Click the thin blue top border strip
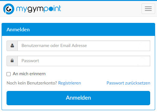 (x=78, y=0)
